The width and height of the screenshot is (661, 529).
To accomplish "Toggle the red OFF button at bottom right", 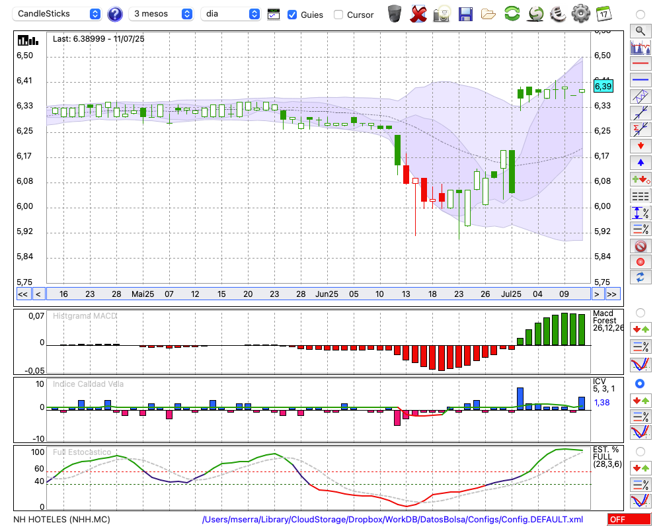I will 629,519.
